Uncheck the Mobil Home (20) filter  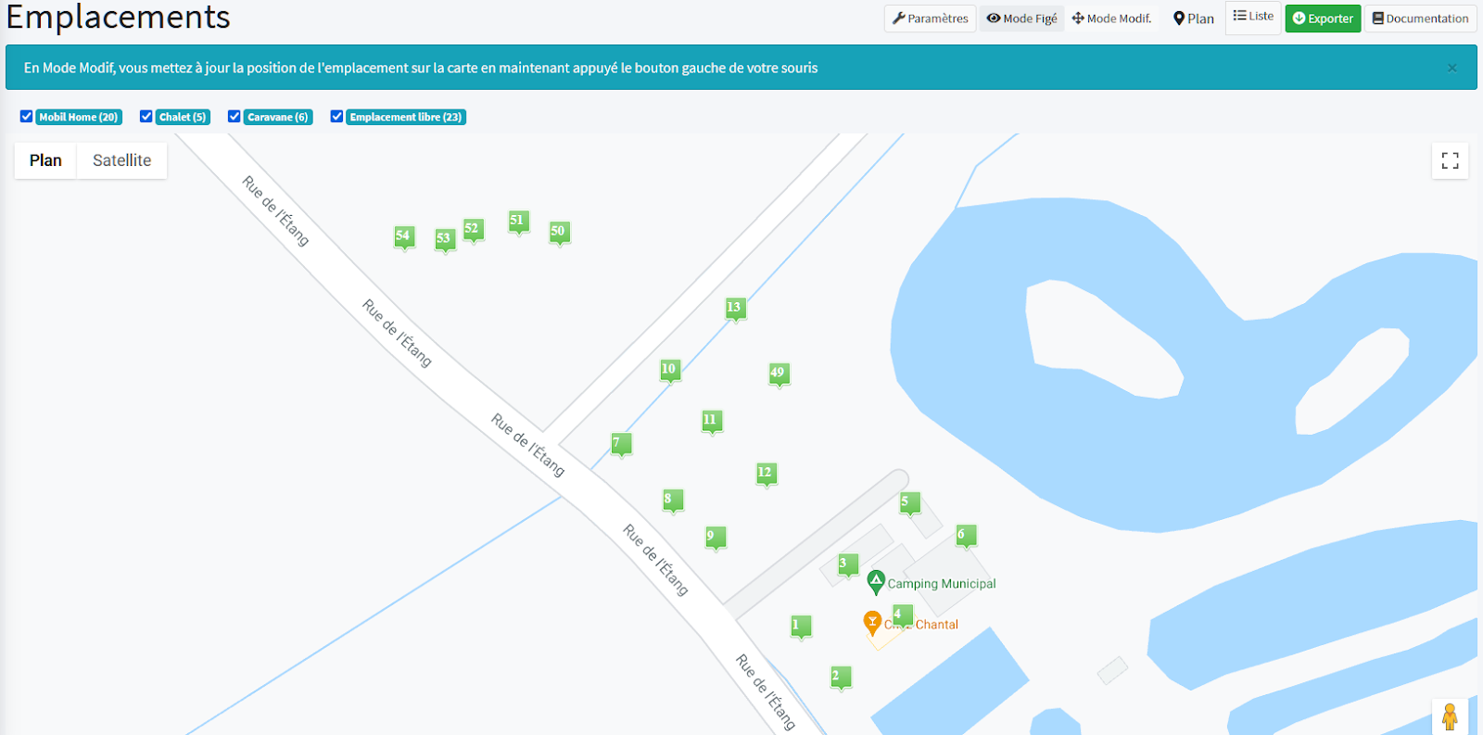(27, 117)
